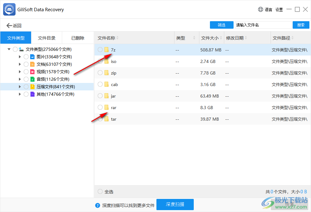This screenshot has width=311, height=212.
Task: Click the 音频 audio type icon
Action: pyautogui.click(x=33, y=79)
